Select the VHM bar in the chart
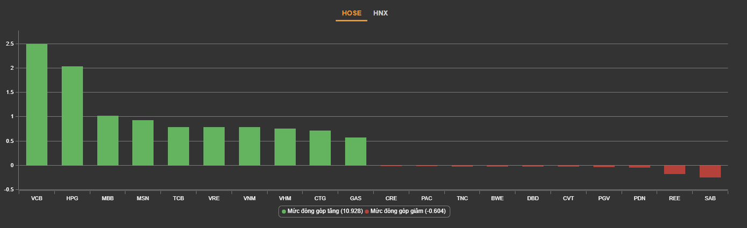The width and height of the screenshot is (747, 228). pyautogui.click(x=285, y=147)
